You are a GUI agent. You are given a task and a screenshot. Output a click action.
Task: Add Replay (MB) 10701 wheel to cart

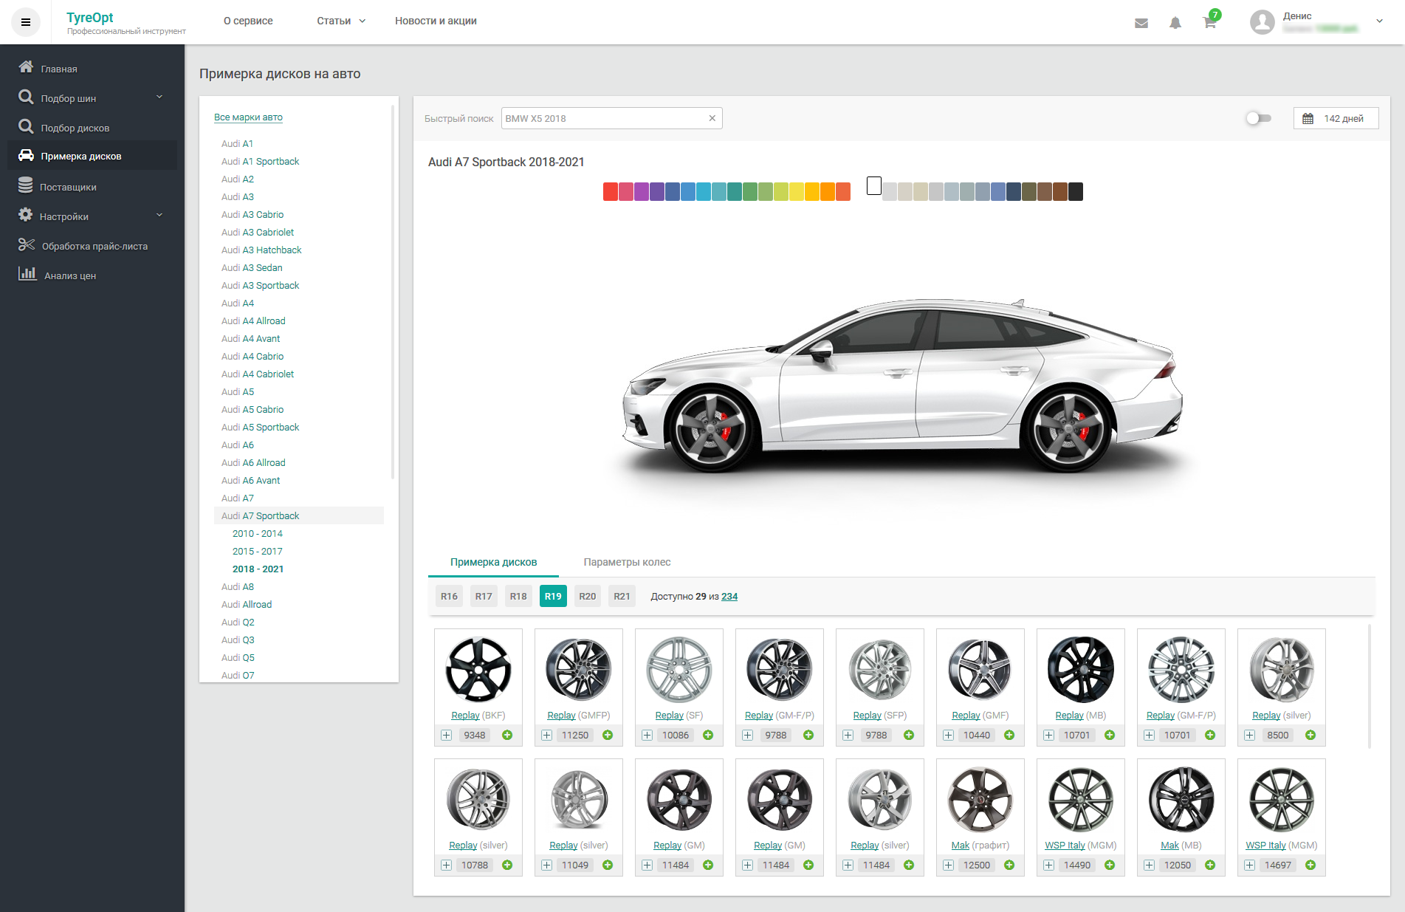(x=1110, y=735)
